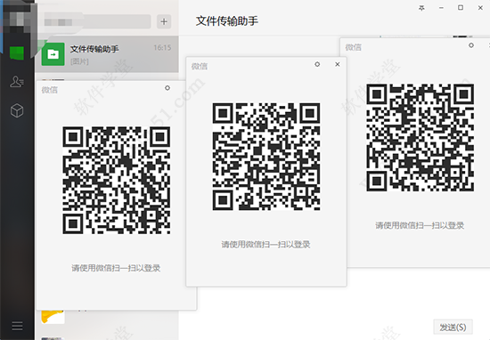Click 微信 title of middle login window
The width and height of the screenshot is (490, 340).
click(200, 66)
